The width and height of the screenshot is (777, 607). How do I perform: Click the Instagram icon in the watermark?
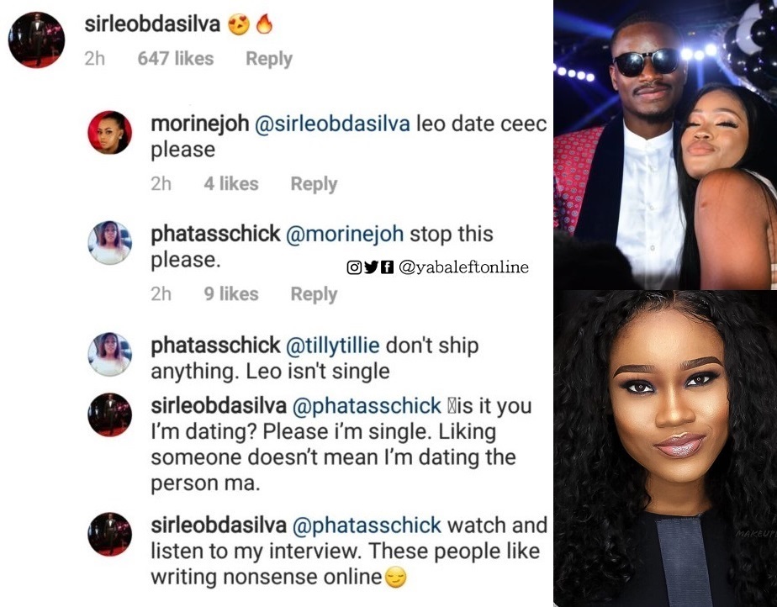pyautogui.click(x=354, y=267)
